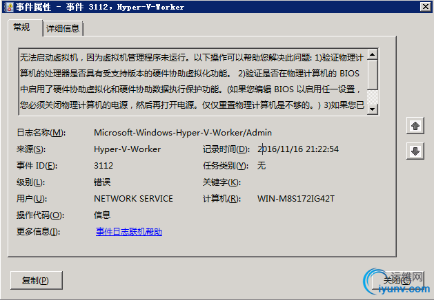Image resolution: width=434 pixels, height=300 pixels.
Task: Click the 记录时间(D) label
Action: click(x=226, y=149)
